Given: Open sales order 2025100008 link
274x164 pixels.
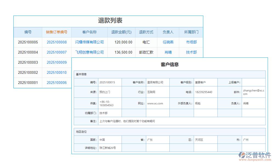Looking at the screenshot, I should click(57, 42).
